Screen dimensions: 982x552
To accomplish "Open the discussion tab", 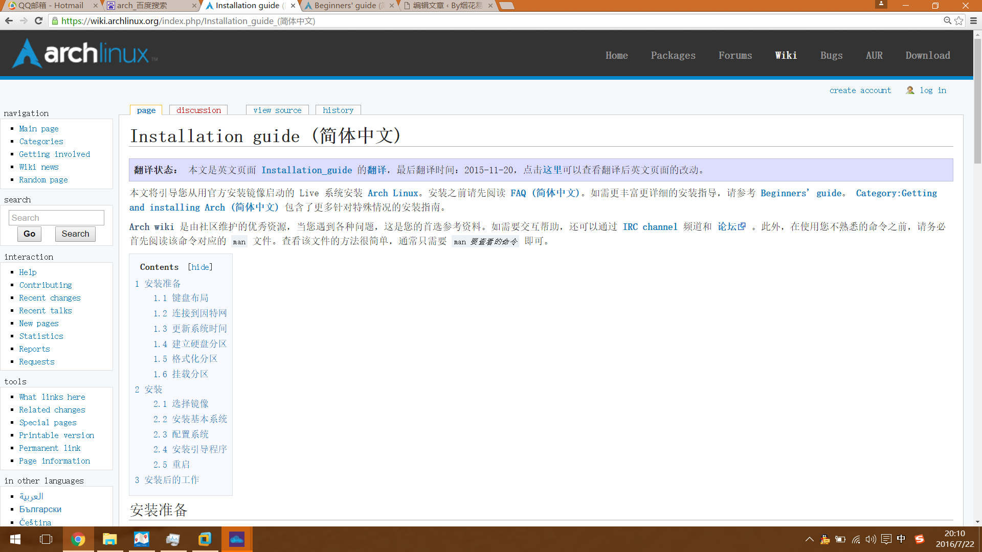I will pos(198,110).
